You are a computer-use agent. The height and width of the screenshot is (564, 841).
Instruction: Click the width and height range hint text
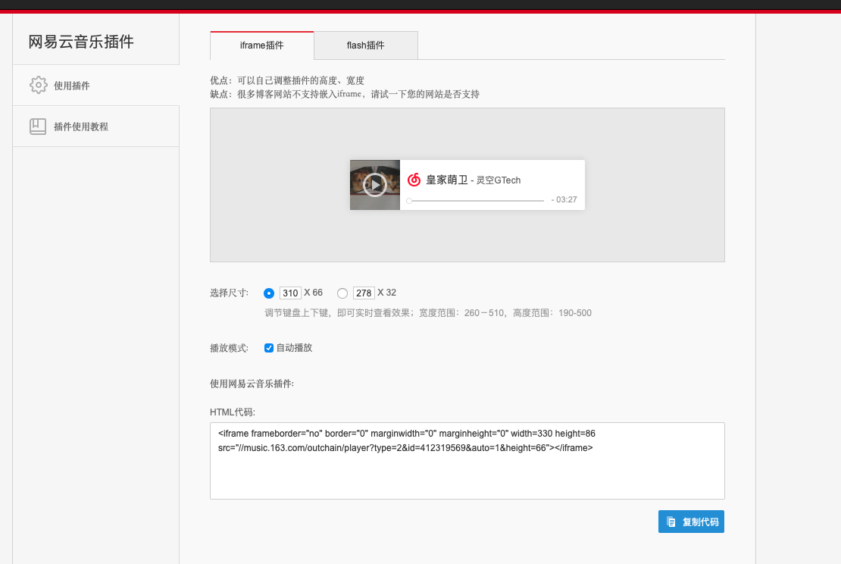(428, 313)
